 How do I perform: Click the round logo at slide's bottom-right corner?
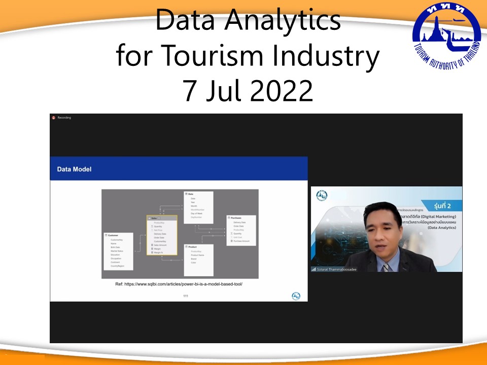tap(296, 296)
